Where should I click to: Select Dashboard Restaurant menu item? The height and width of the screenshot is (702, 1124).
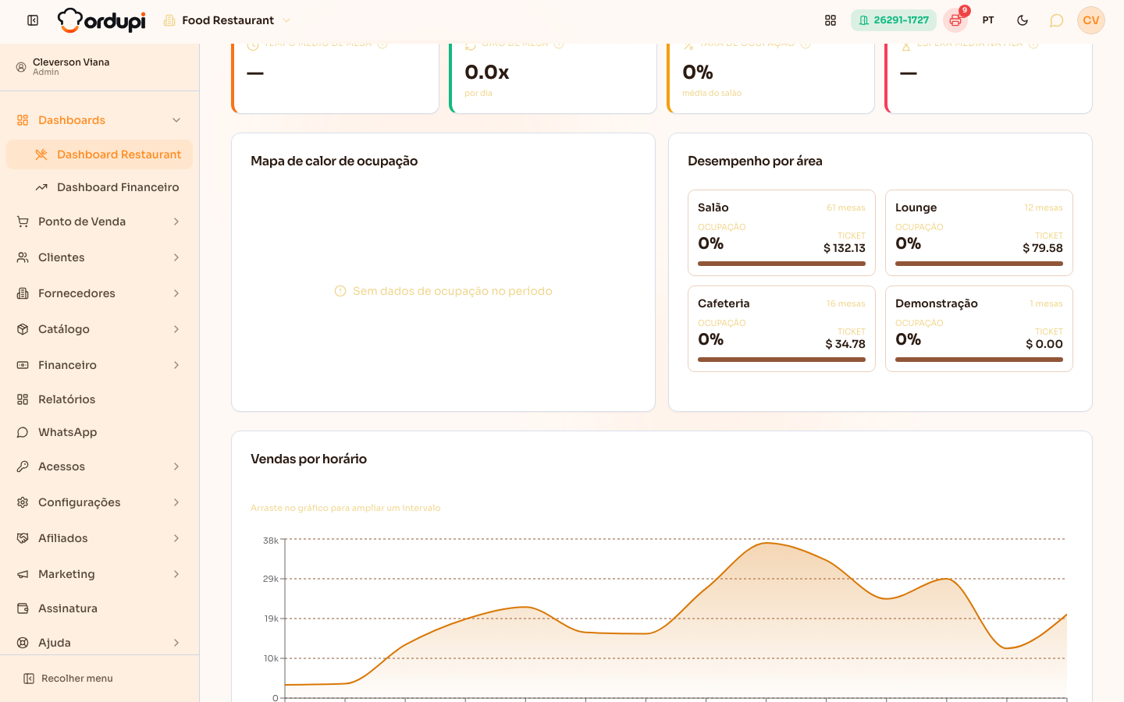pyautogui.click(x=99, y=154)
